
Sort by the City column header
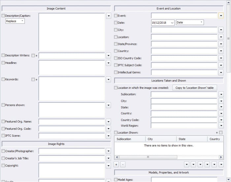161,139
